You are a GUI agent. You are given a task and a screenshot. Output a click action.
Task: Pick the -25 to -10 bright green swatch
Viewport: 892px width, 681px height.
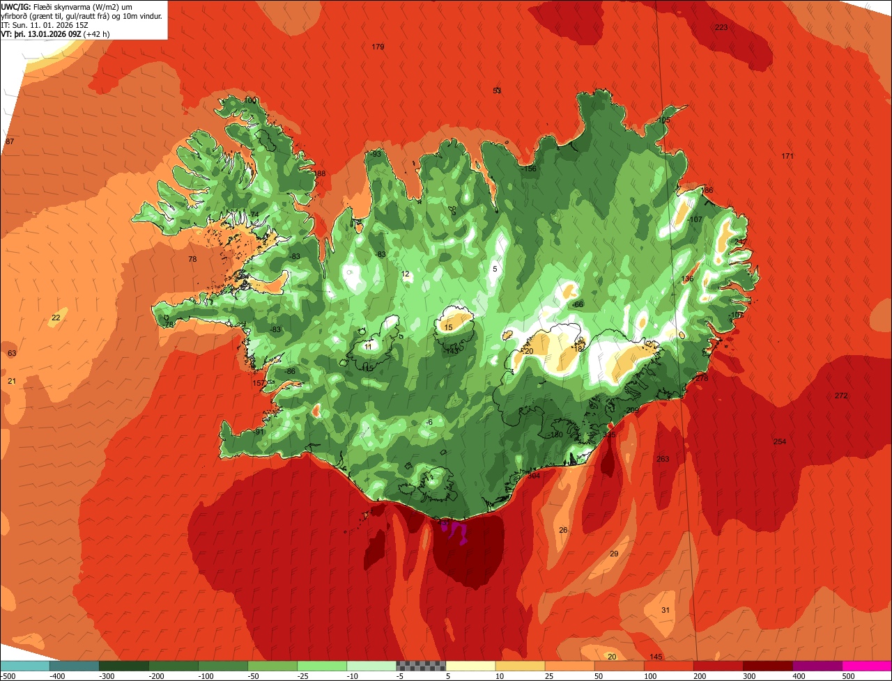(x=322, y=666)
